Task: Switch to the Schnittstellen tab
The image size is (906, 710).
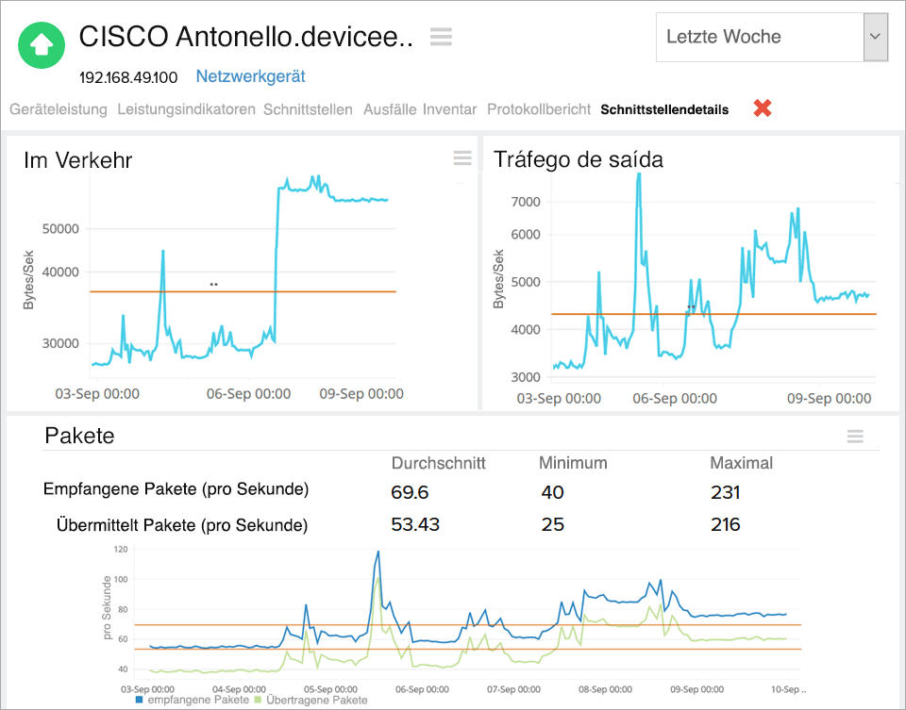Action: tap(308, 108)
